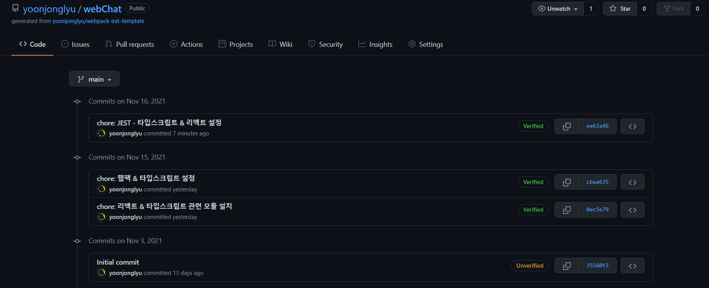
Task: Click the 'committed 13 days ago' timestamp
Action: [x=174, y=273]
